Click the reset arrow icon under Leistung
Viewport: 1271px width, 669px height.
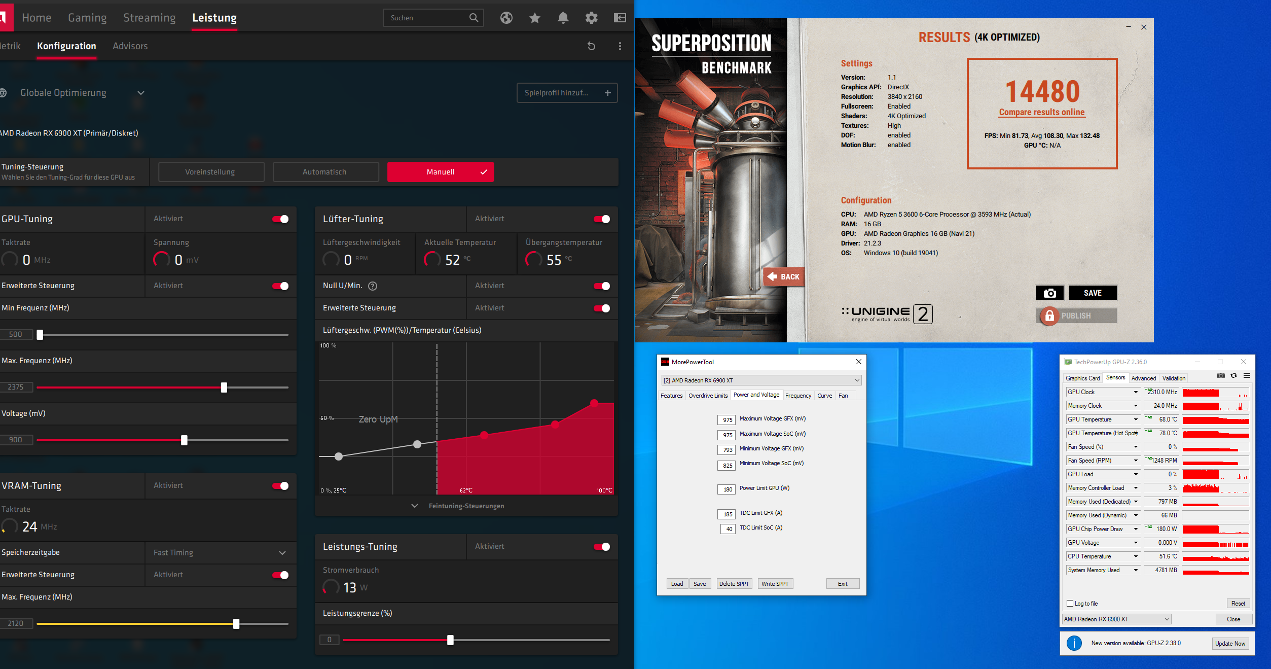pyautogui.click(x=591, y=46)
